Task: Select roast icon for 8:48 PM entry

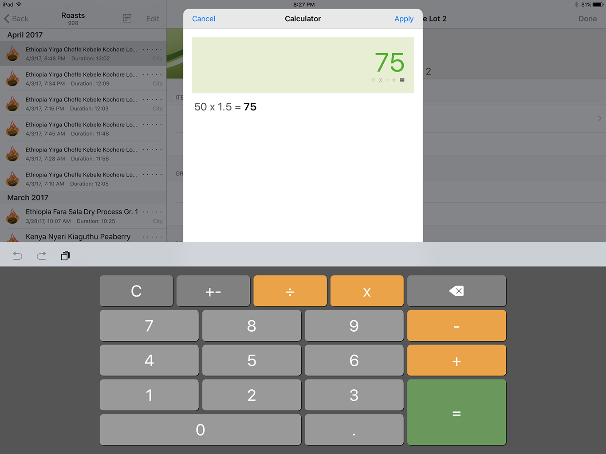Action: pos(12,54)
